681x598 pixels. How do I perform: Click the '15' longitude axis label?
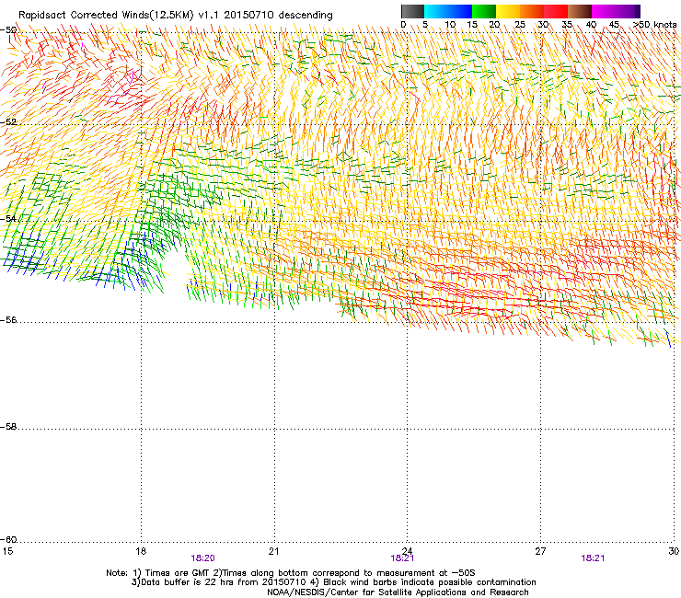(x=7, y=551)
